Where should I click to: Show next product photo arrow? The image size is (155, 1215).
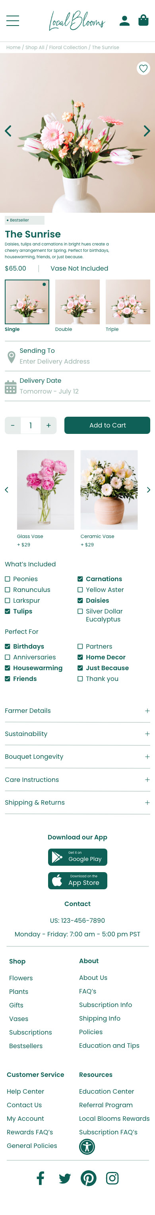point(147,131)
